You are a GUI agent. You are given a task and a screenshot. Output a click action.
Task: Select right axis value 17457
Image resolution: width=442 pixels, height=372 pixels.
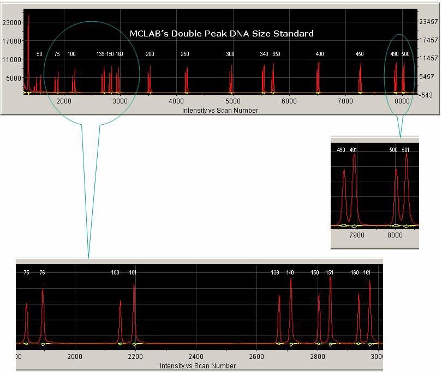[x=429, y=40]
